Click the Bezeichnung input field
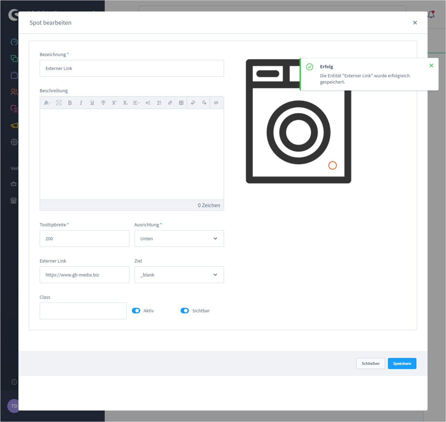Image resolution: width=446 pixels, height=422 pixels. click(x=132, y=68)
